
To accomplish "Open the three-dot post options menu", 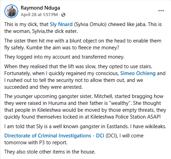I will [161, 11].
